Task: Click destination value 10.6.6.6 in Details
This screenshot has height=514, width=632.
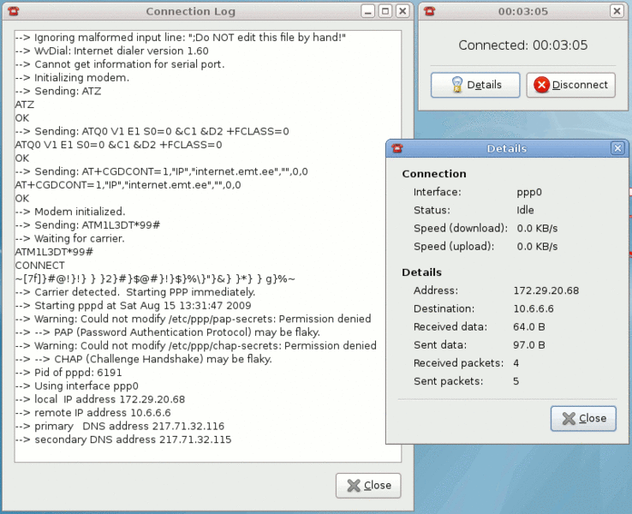Action: tap(534, 308)
